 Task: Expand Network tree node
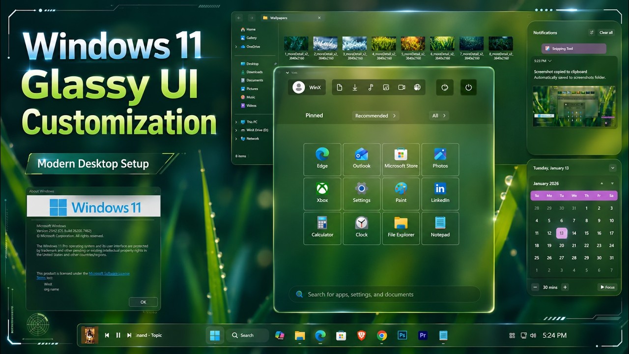click(x=236, y=139)
